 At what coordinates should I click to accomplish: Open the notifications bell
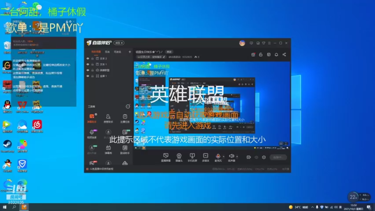coord(276,54)
